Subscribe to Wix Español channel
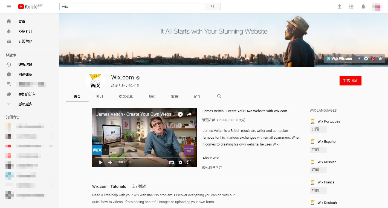Viewport: 388px width, 208px height. (318, 150)
